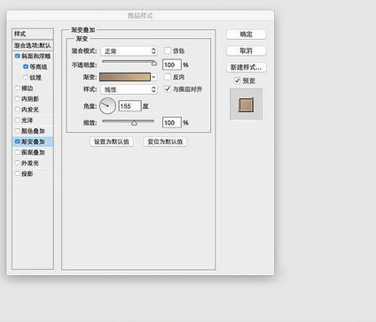Viewport: 376px width, 322px height.
Task: Open the 混合模式 dropdown
Action: (x=129, y=51)
